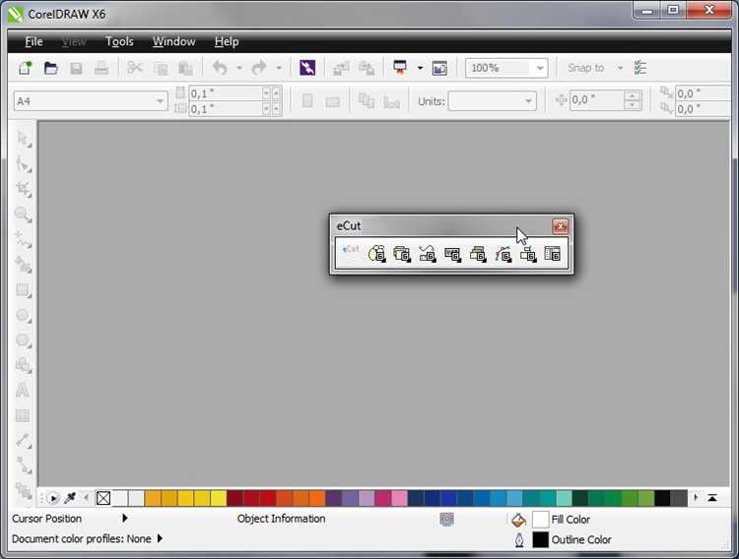Open the zoom level 100% dropdown
Image resolution: width=739 pixels, height=559 pixels.
539,68
